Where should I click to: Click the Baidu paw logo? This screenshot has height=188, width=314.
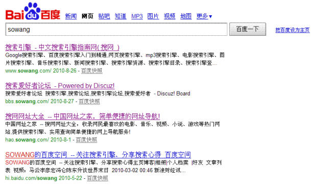(33, 11)
